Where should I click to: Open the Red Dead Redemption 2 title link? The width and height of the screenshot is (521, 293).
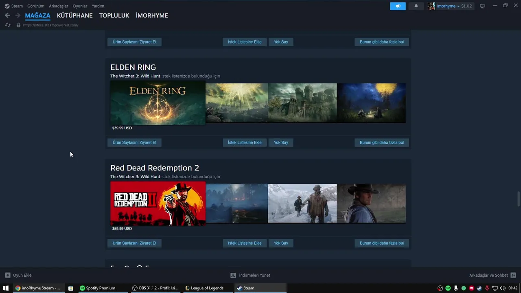click(x=155, y=168)
